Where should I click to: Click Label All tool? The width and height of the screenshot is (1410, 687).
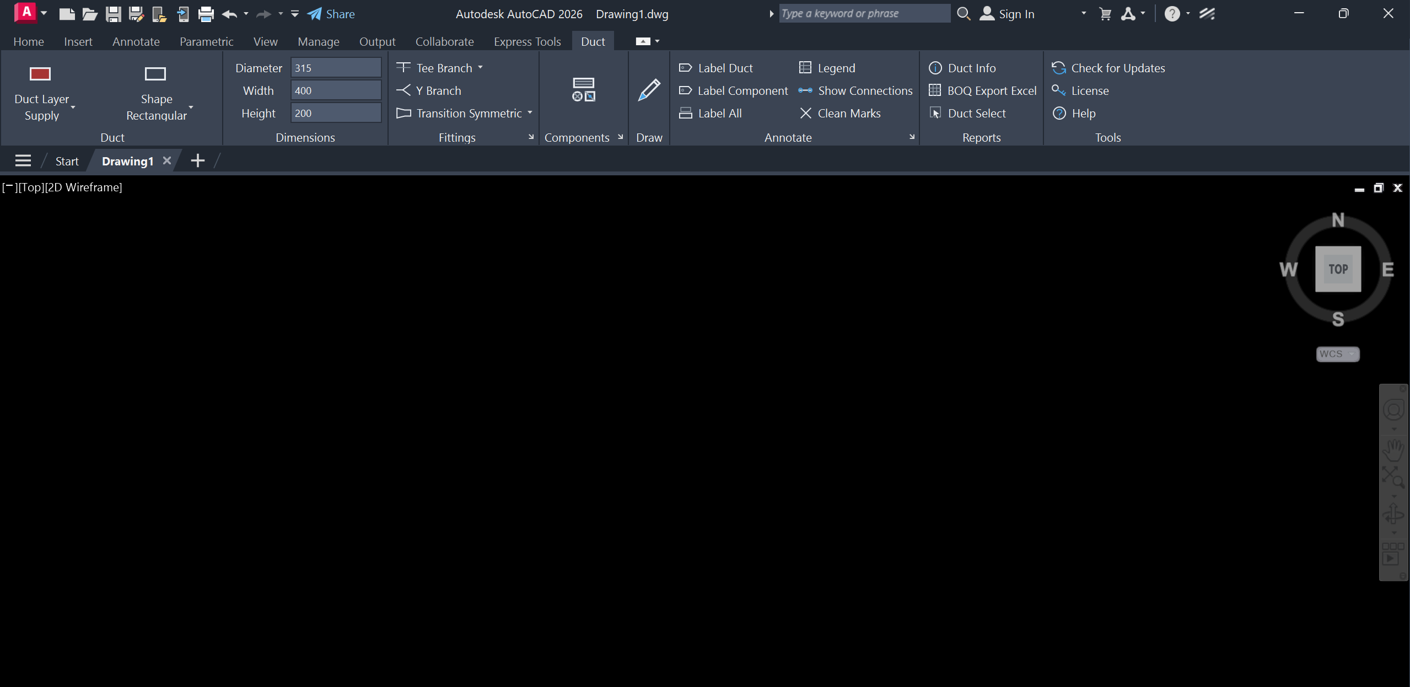(x=710, y=113)
